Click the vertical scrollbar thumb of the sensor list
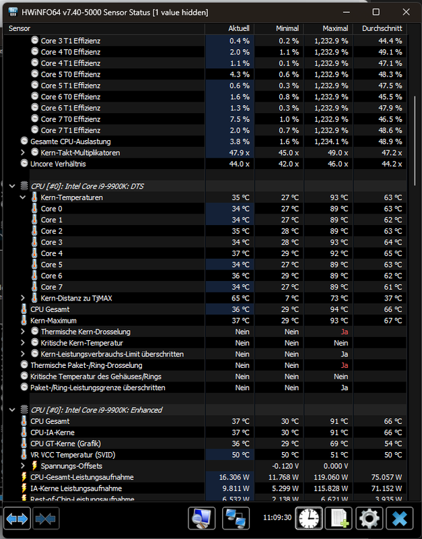Viewport: 422px width, 539px height. tap(415, 140)
